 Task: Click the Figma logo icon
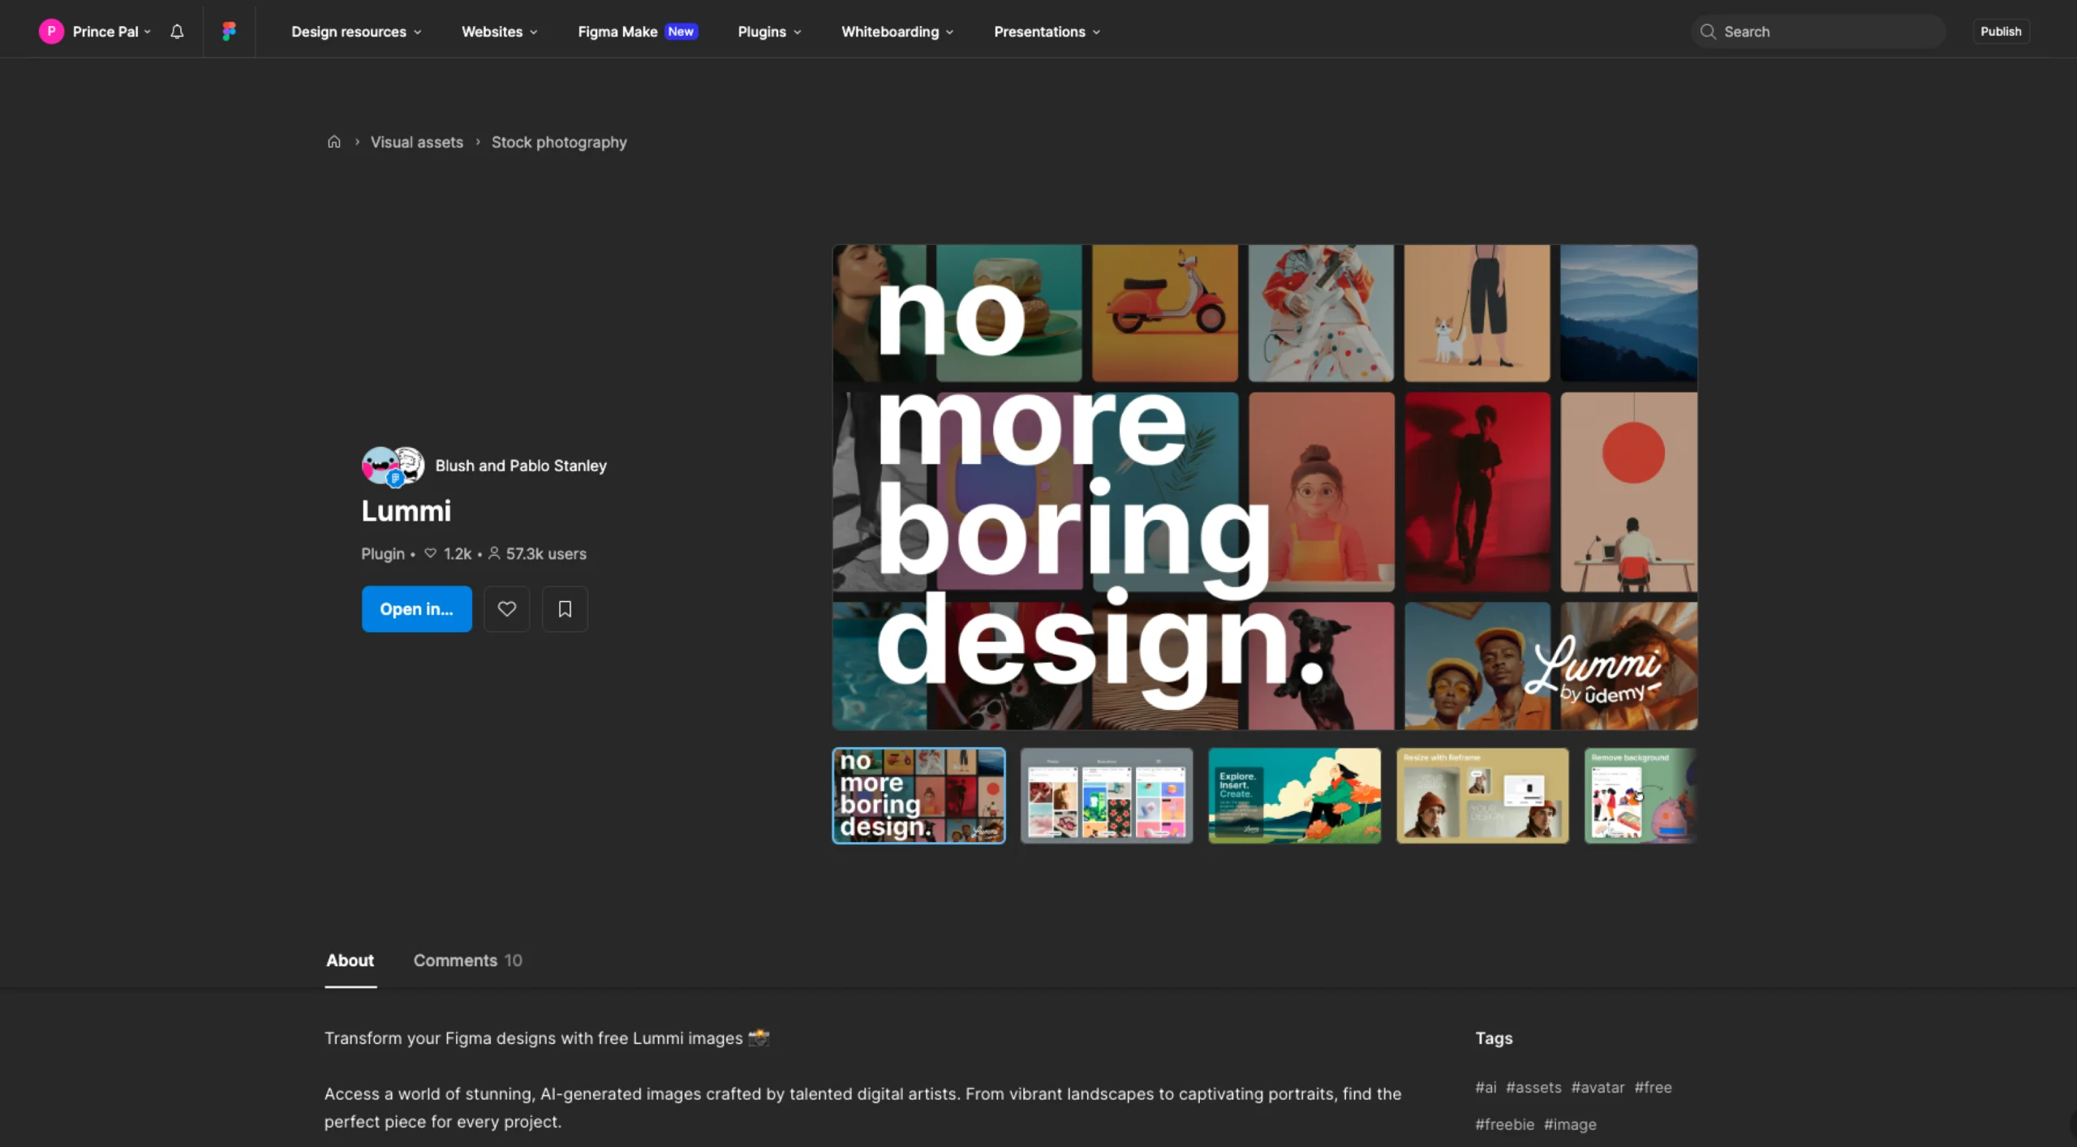229,32
